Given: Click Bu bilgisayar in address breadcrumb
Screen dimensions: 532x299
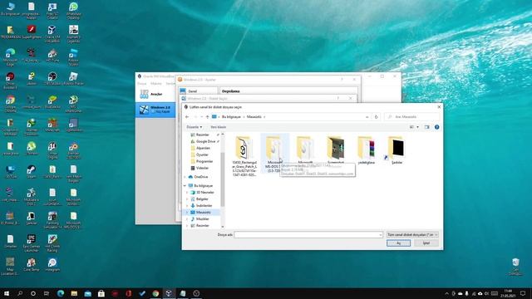Looking at the screenshot, I should [x=231, y=116].
